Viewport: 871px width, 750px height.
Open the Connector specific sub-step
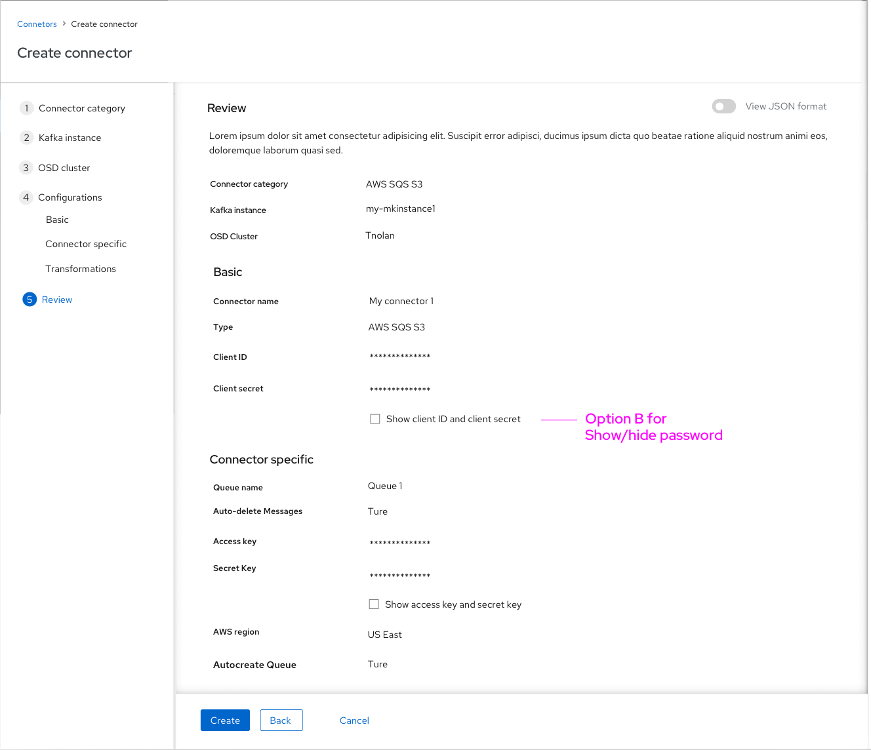click(x=86, y=243)
